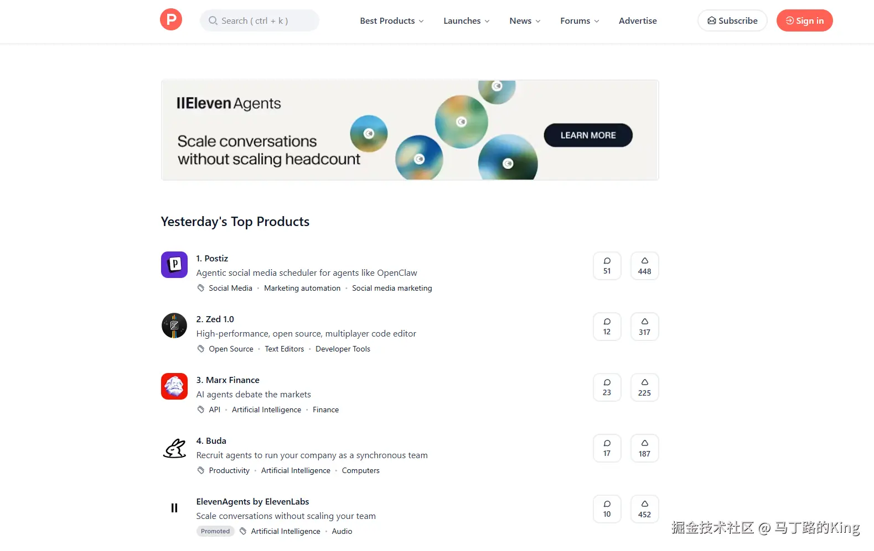Open the ElevenAgents banner headline
This screenshot has width=874, height=551.
tap(269, 150)
